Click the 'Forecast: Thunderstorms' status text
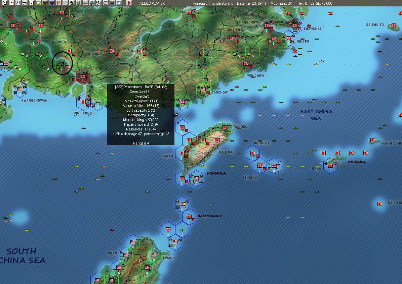Viewport: 402px width, 284px height. pos(213,3)
